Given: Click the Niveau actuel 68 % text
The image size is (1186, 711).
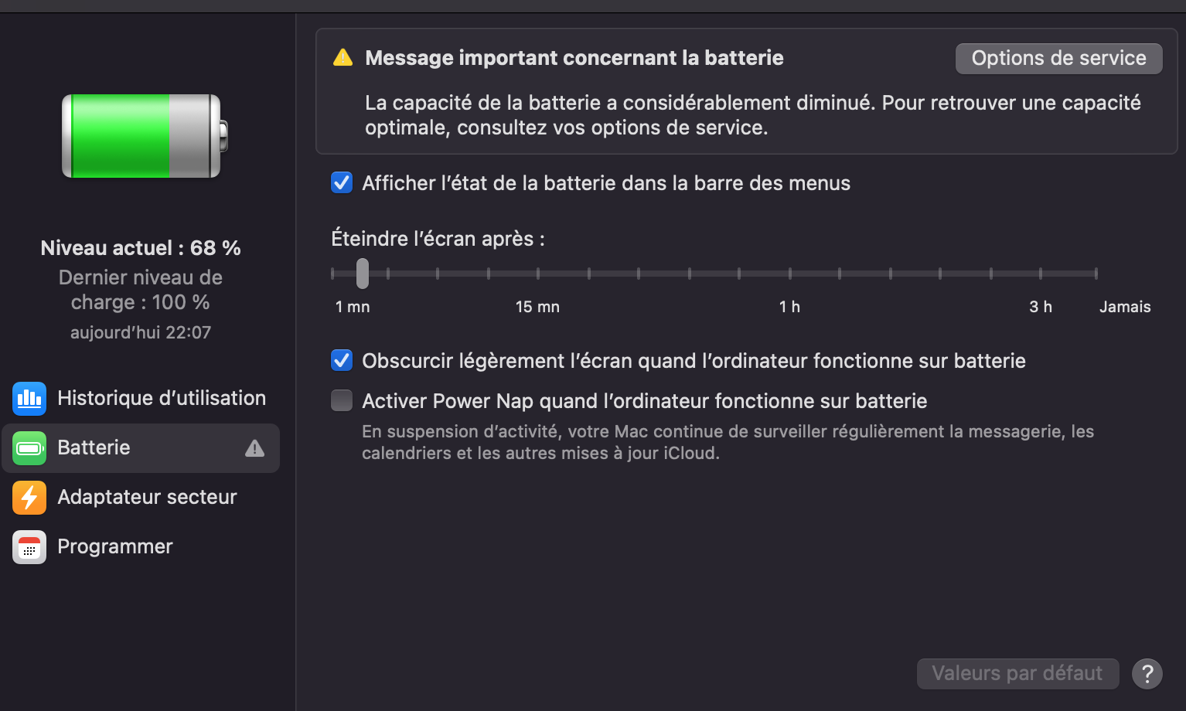Looking at the screenshot, I should pyautogui.click(x=141, y=248).
